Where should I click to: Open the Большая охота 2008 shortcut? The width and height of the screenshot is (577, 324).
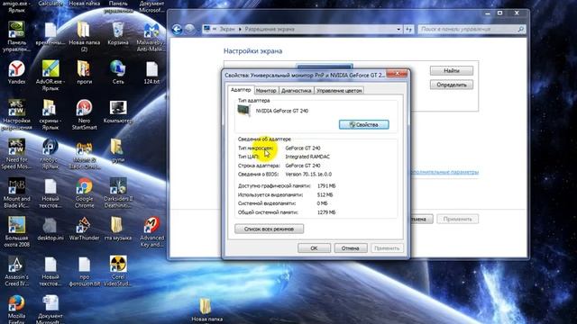(x=16, y=231)
